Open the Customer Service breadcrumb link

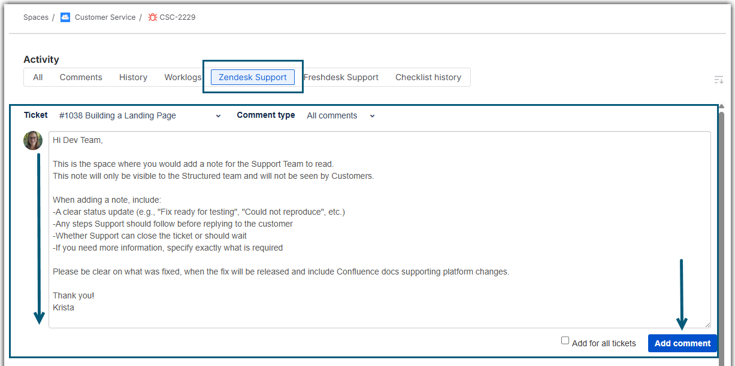click(105, 17)
